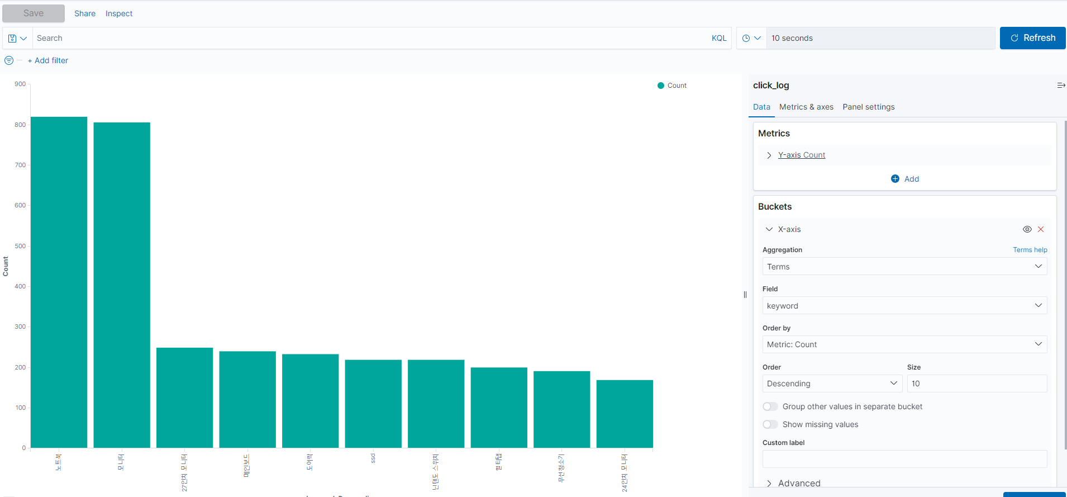The height and width of the screenshot is (497, 1067).
Task: Click the Save button
Action: 34,13
